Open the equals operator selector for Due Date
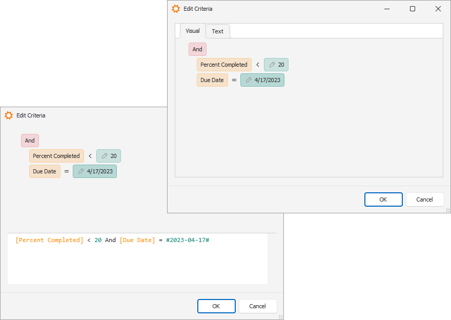 tap(234, 80)
